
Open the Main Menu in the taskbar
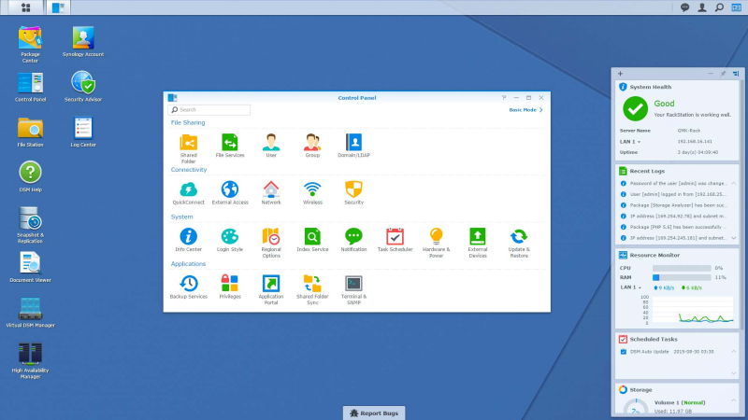(x=23, y=7)
